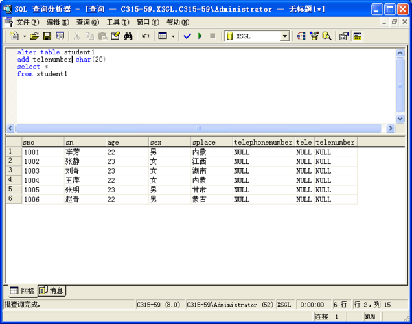412x324 pixels.
Task: Click the query window system menu icon
Action: [8, 22]
